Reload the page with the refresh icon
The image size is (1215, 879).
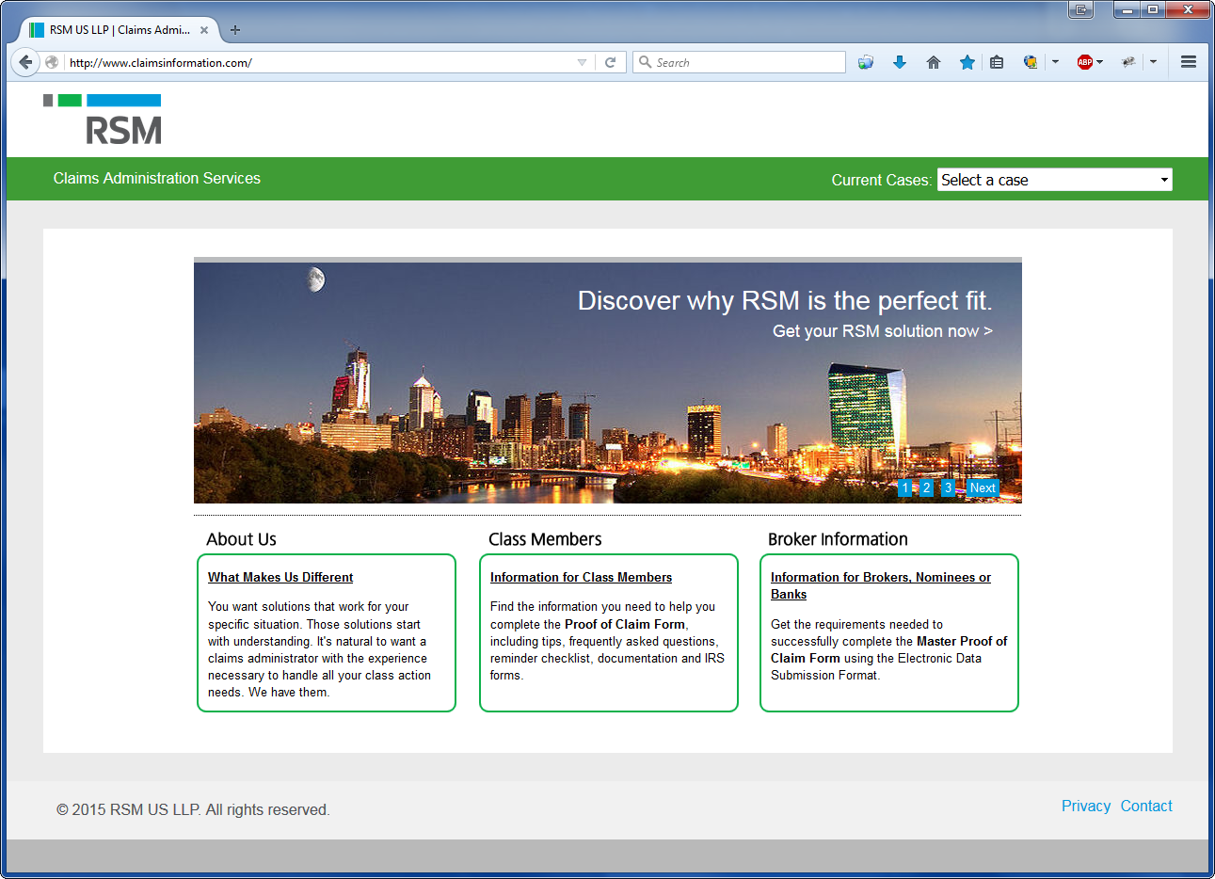click(610, 62)
